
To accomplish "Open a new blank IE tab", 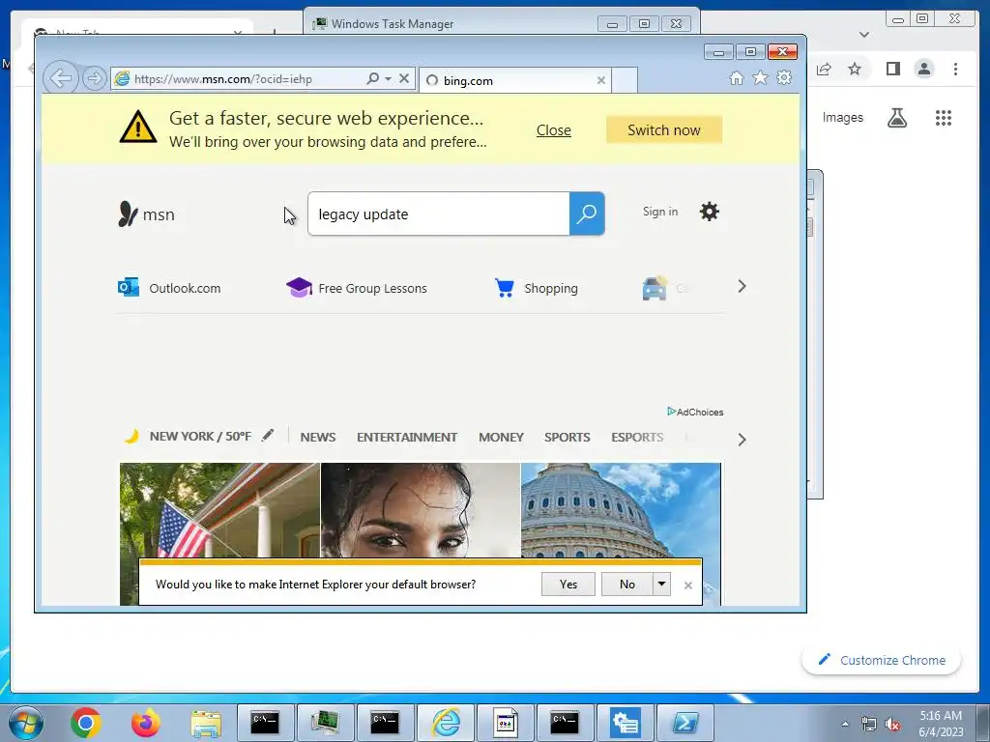I will (x=625, y=80).
